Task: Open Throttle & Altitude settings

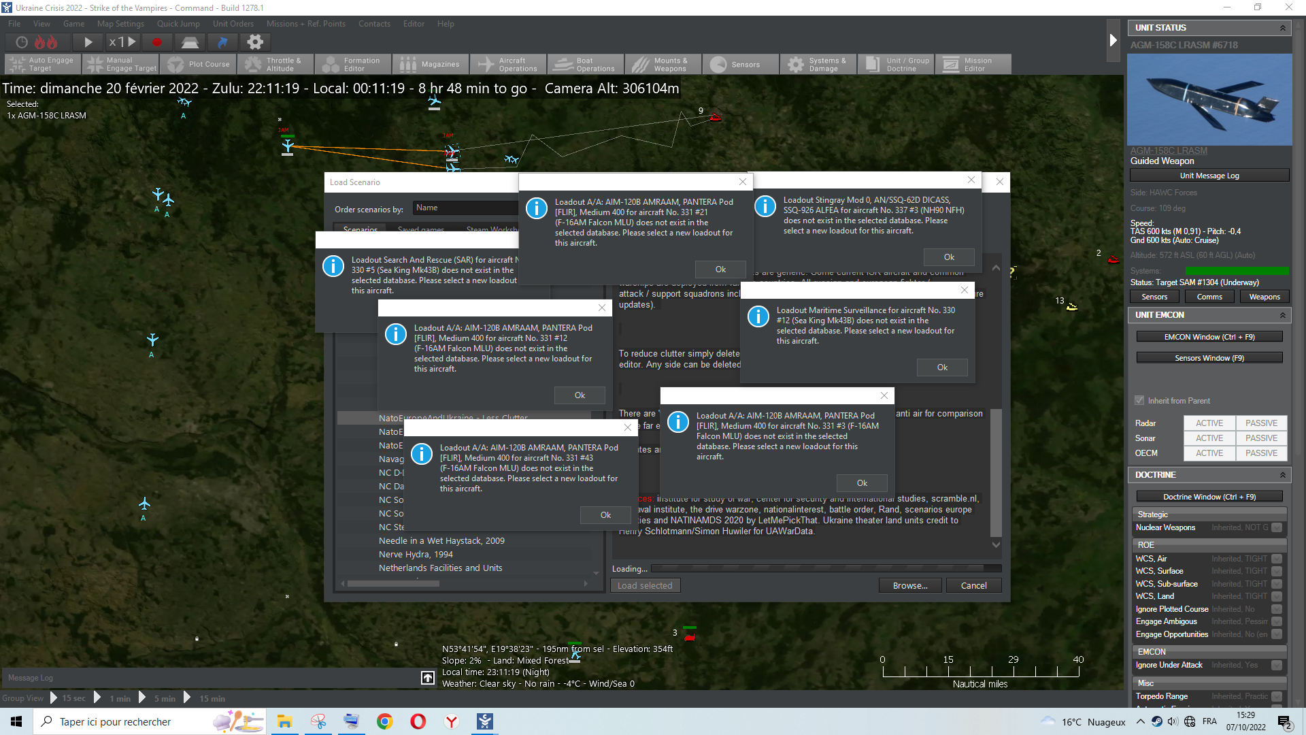Action: pos(275,64)
